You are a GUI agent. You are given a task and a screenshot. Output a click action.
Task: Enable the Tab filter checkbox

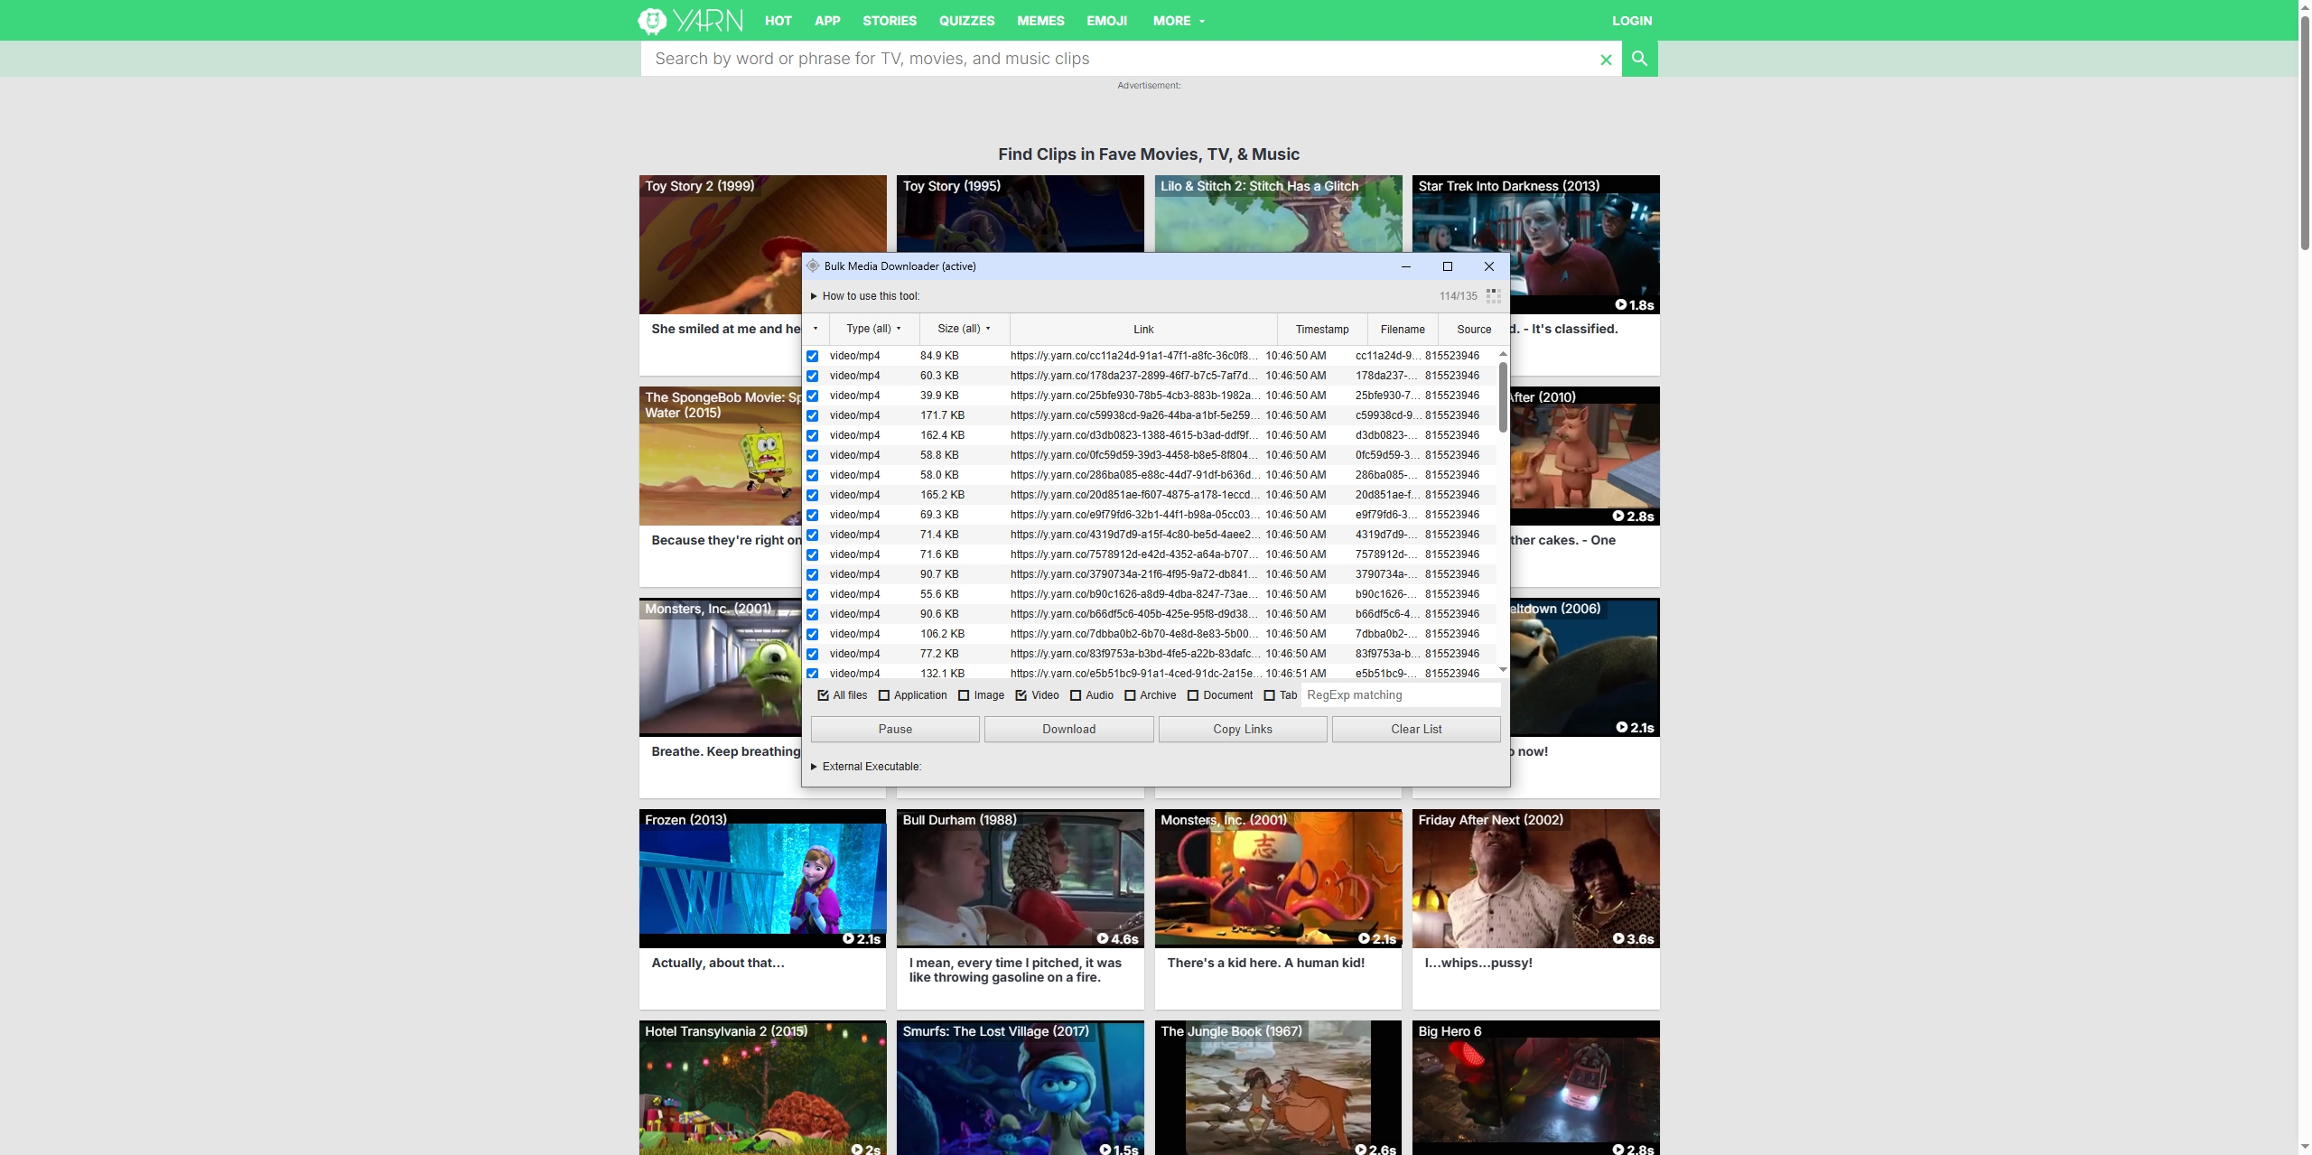[x=1270, y=695]
